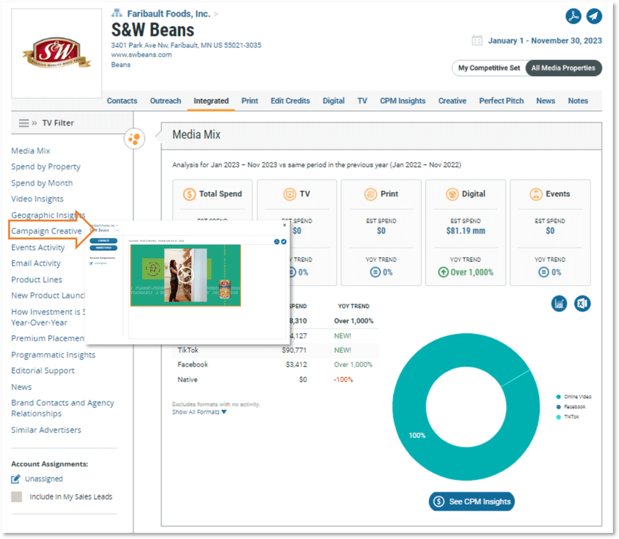
Task: Click TikTok legend color dot
Action: point(558,417)
